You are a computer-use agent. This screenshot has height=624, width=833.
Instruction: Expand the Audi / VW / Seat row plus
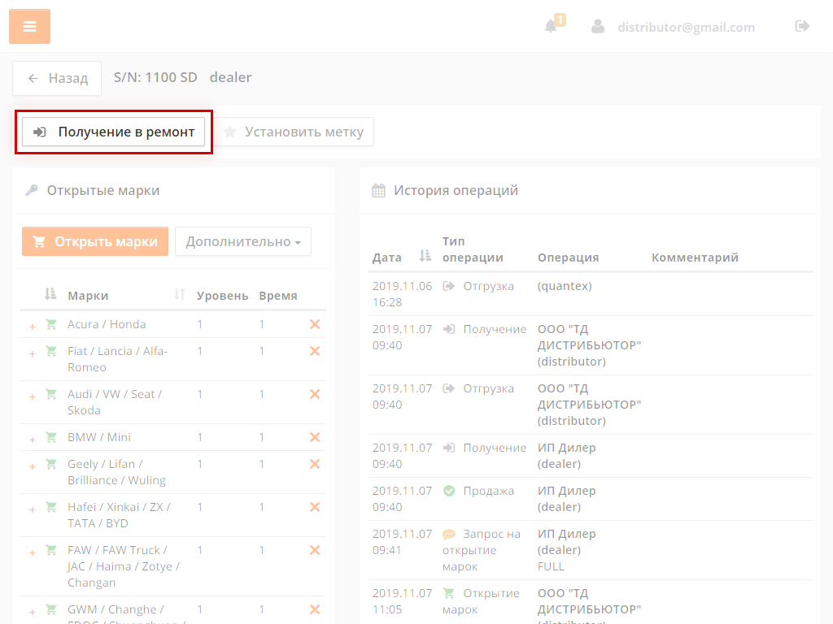[33, 396]
